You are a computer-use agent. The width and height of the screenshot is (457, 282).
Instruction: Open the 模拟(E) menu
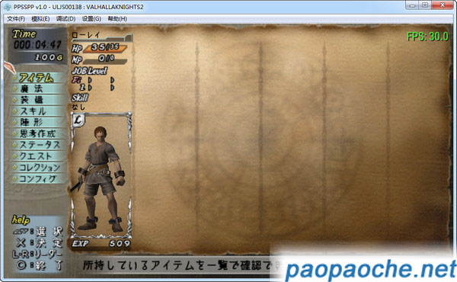click(x=40, y=19)
